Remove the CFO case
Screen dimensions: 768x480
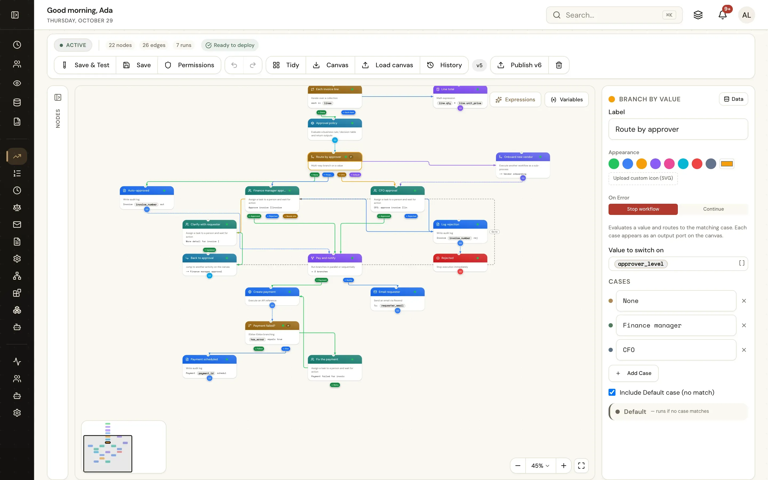(744, 350)
